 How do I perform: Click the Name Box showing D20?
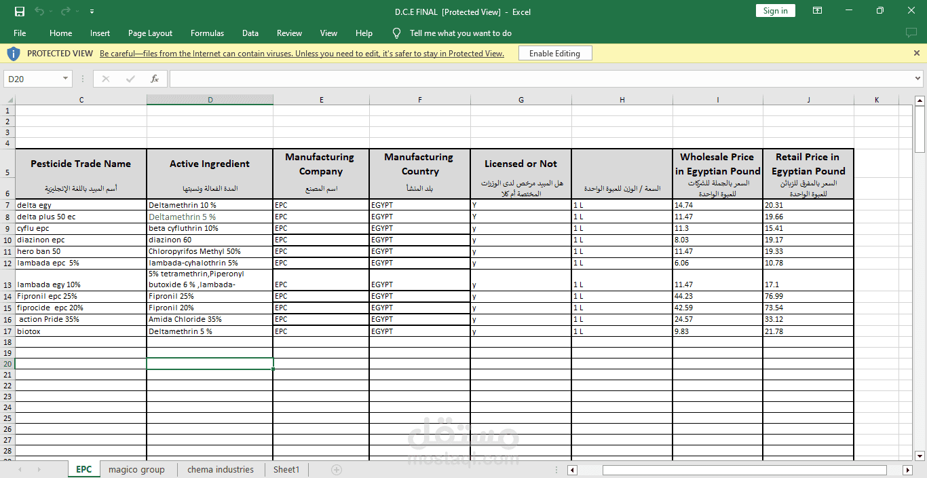pyautogui.click(x=33, y=79)
